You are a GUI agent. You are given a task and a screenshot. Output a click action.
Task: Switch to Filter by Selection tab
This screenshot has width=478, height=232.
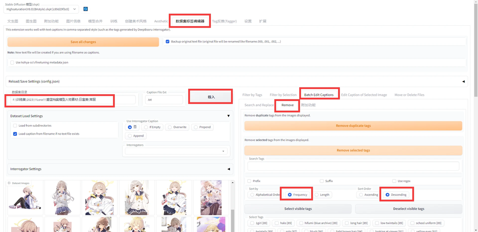283,95
